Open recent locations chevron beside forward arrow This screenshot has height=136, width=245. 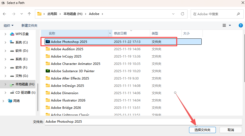22,14
